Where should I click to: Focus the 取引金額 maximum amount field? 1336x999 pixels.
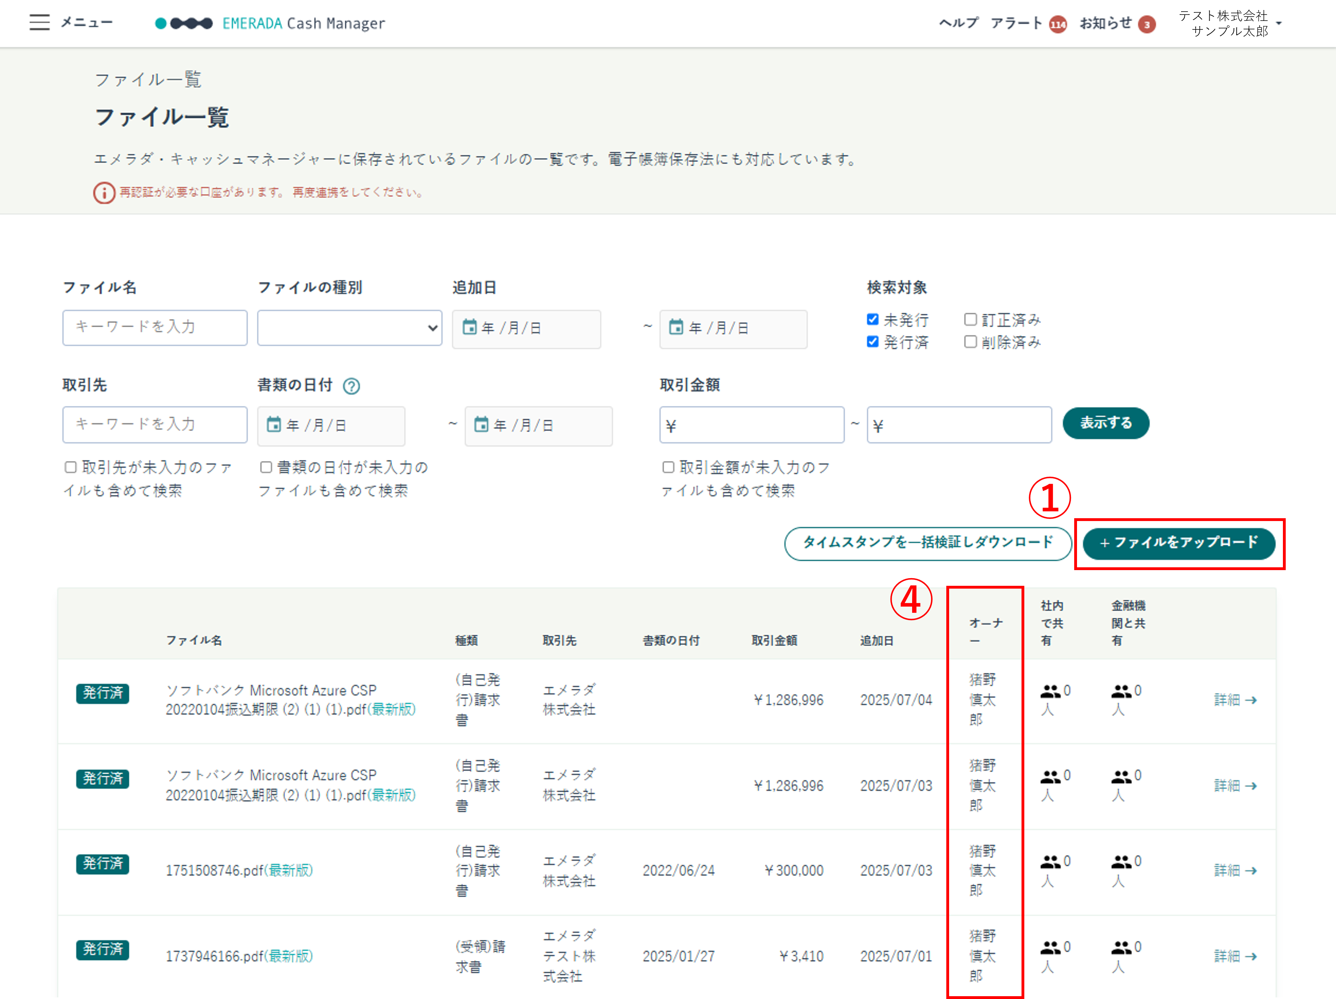click(x=959, y=425)
